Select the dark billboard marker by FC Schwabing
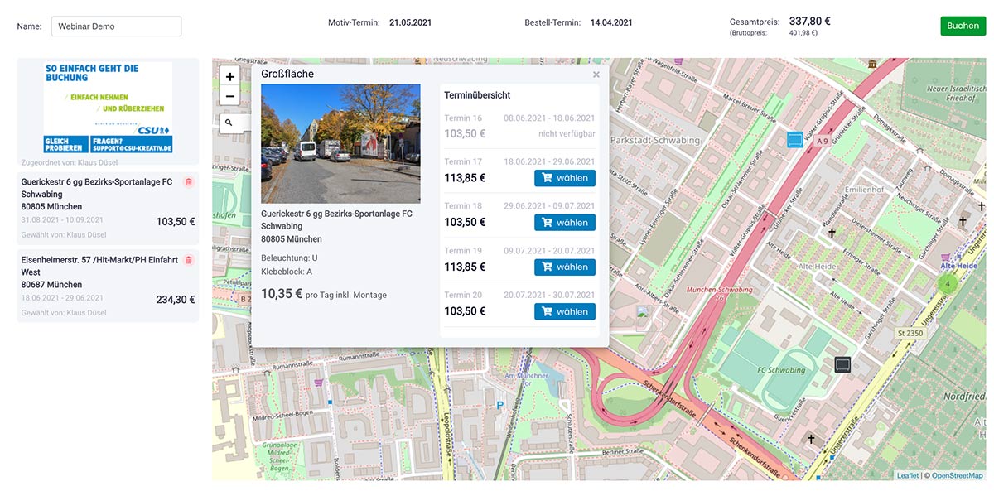The image size is (994, 491). coord(842,364)
